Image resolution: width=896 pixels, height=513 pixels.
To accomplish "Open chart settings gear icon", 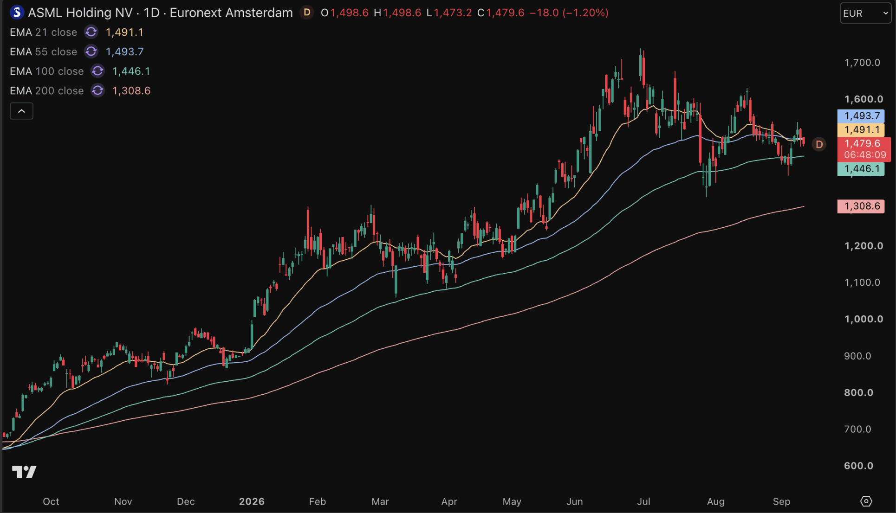I will [866, 501].
